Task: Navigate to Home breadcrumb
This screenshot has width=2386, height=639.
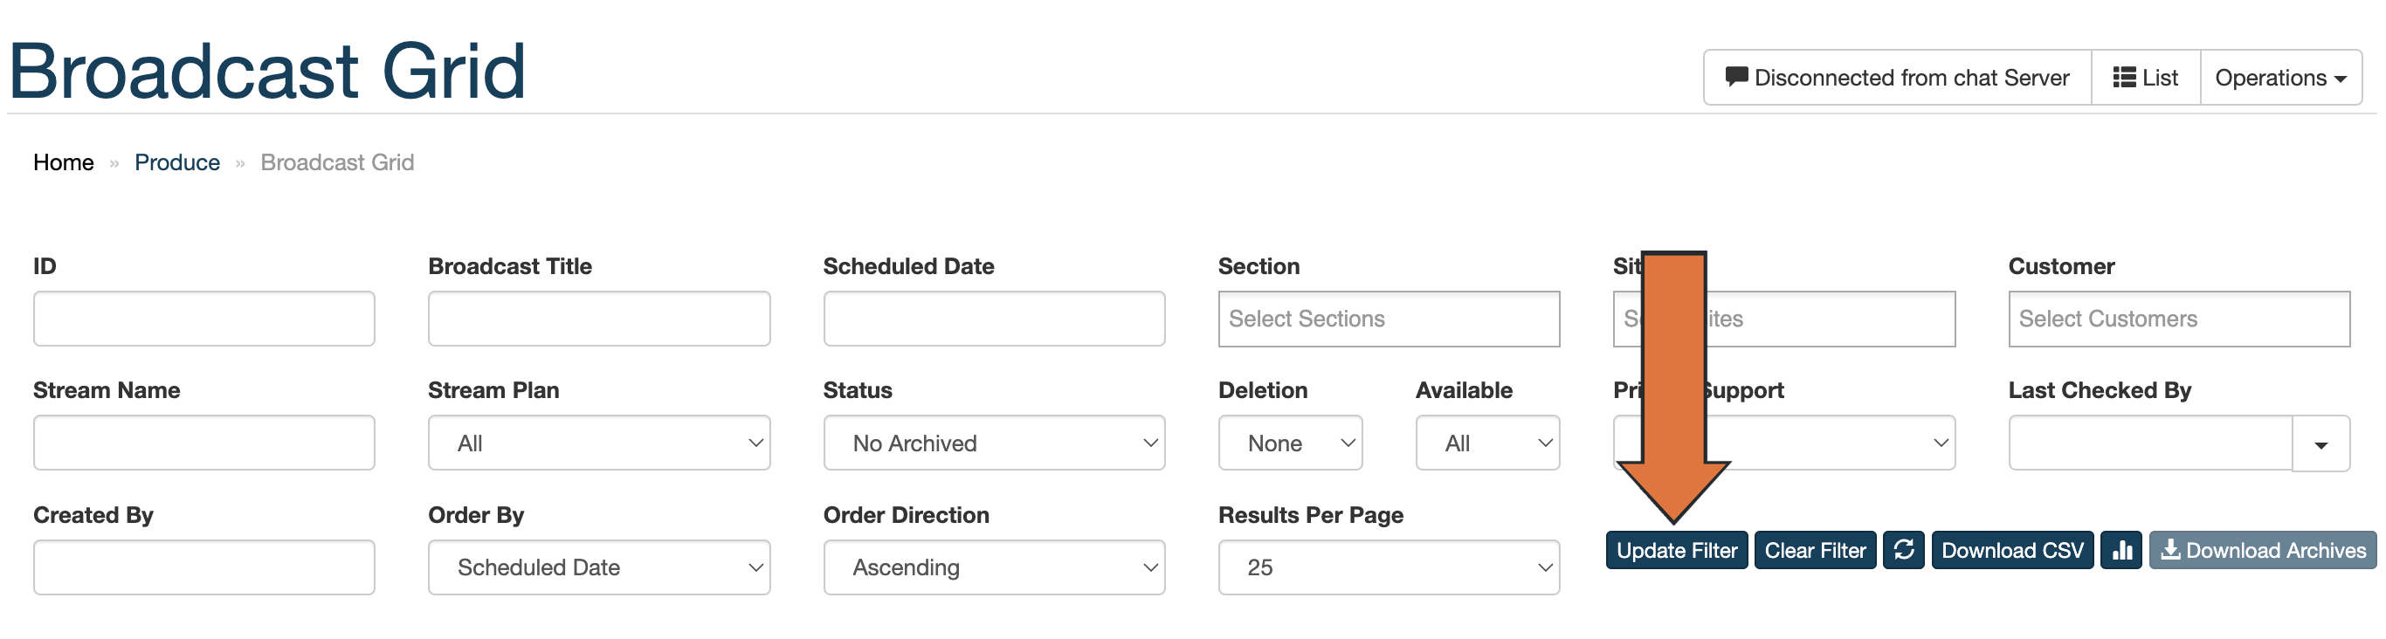Action: click(63, 163)
